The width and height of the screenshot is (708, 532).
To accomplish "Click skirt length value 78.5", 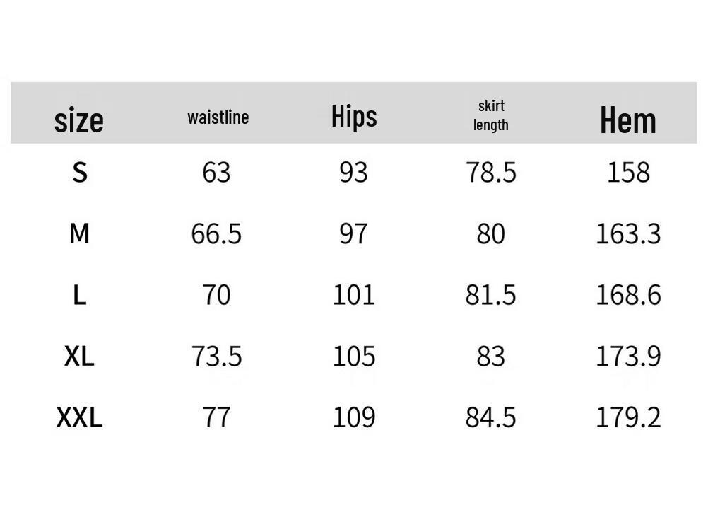I will (x=491, y=172).
